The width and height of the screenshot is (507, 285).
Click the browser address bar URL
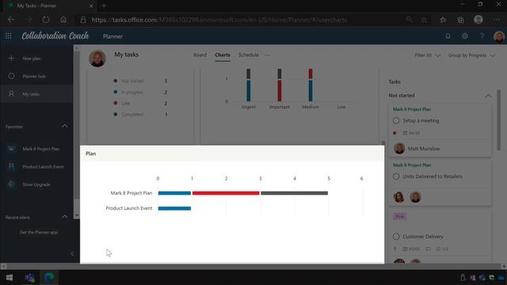(219, 20)
